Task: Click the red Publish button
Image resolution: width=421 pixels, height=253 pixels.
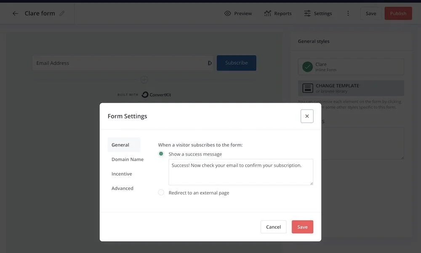Action: click(398, 13)
